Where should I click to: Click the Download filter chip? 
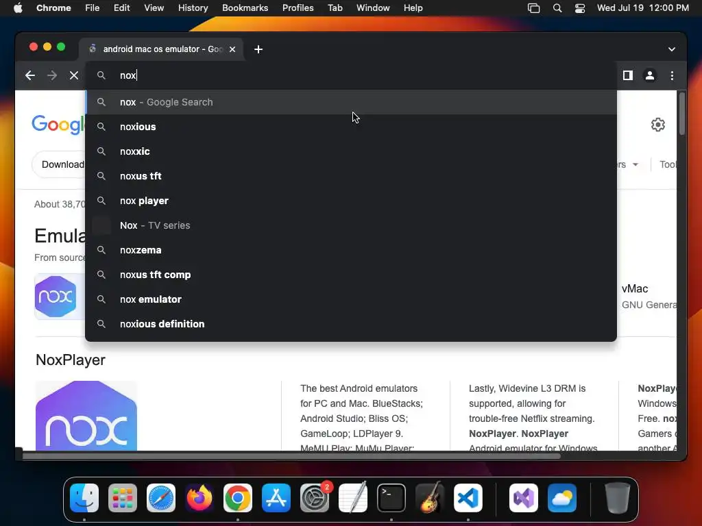click(x=59, y=164)
